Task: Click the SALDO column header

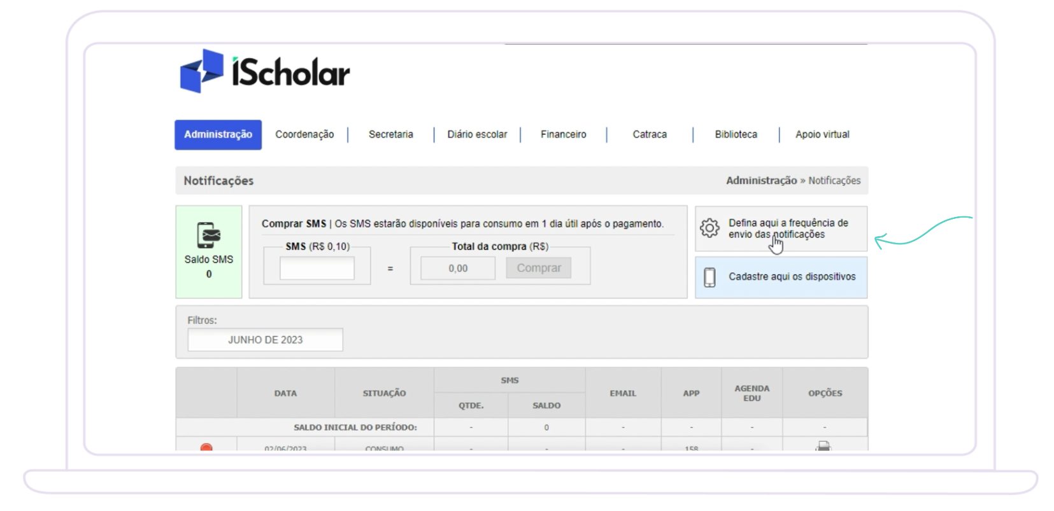Action: (x=546, y=405)
